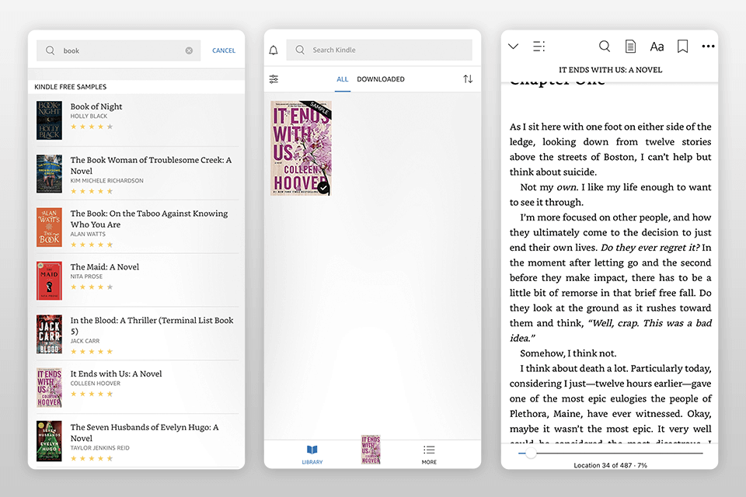The width and height of the screenshot is (746, 497).
Task: Click author name TAYLOR JENKINS REID
Action: [100, 448]
